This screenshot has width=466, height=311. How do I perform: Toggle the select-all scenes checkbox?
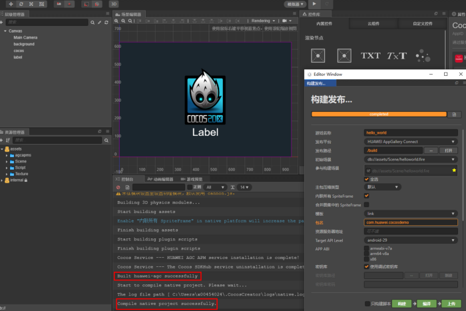(366, 179)
